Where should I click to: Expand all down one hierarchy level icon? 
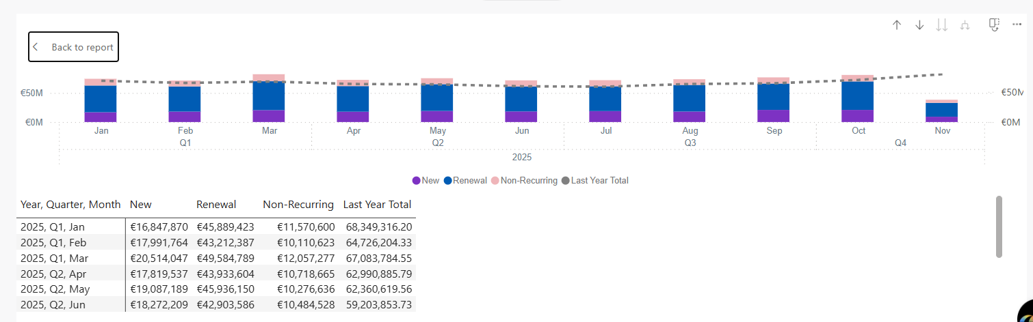965,25
